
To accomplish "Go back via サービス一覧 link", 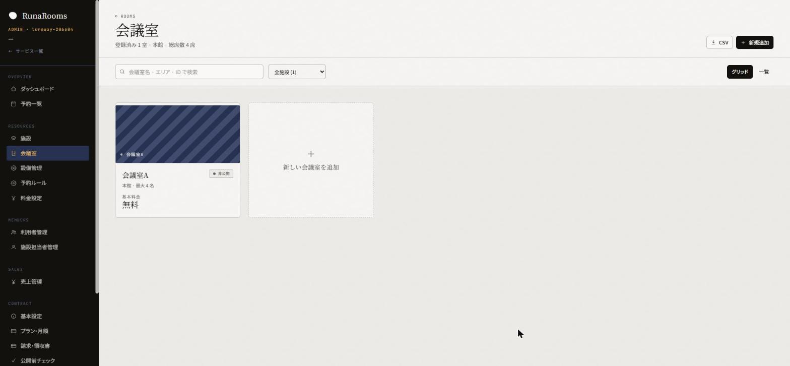I will coord(26,51).
